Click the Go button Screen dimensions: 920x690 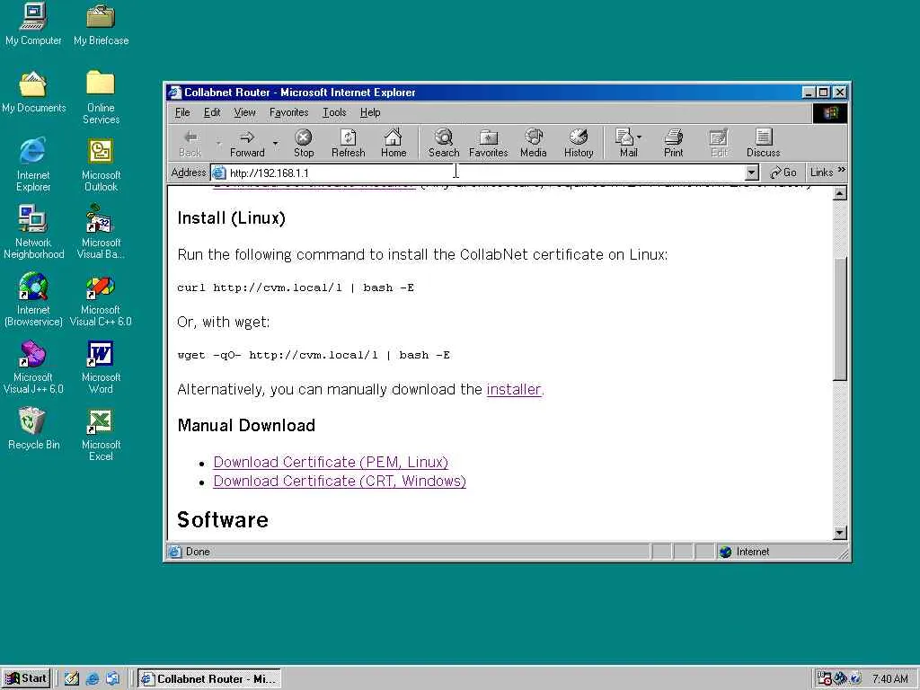pos(783,172)
